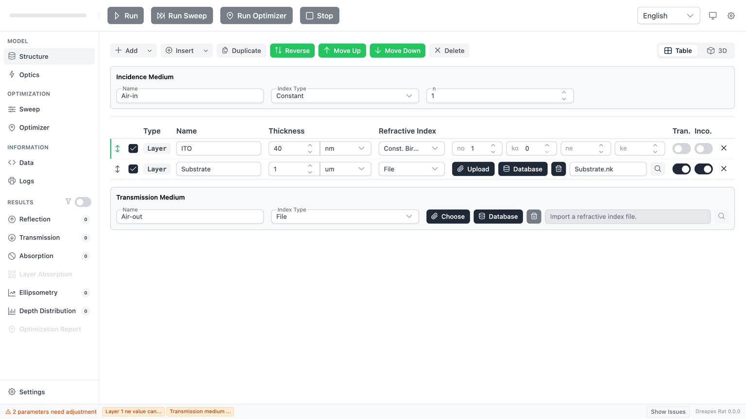Click trash icon in Transmission Medium panel
This screenshot has width=746, height=419.
534,216
